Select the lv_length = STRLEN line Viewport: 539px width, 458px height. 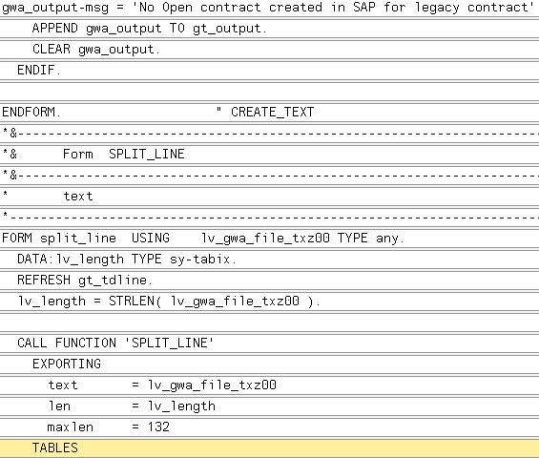tap(269, 301)
